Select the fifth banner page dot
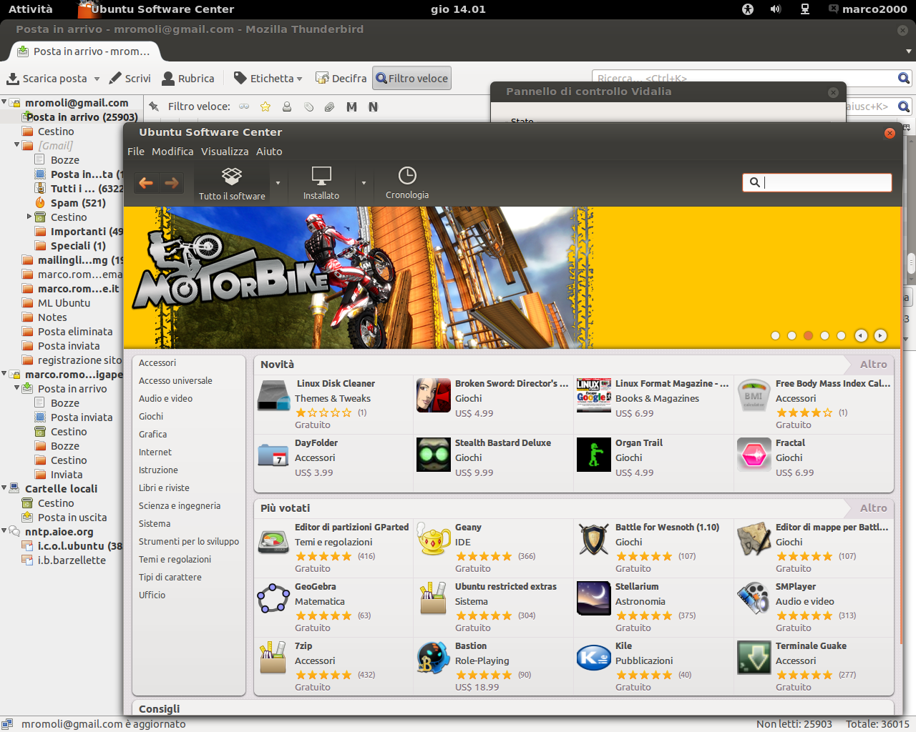 (841, 335)
